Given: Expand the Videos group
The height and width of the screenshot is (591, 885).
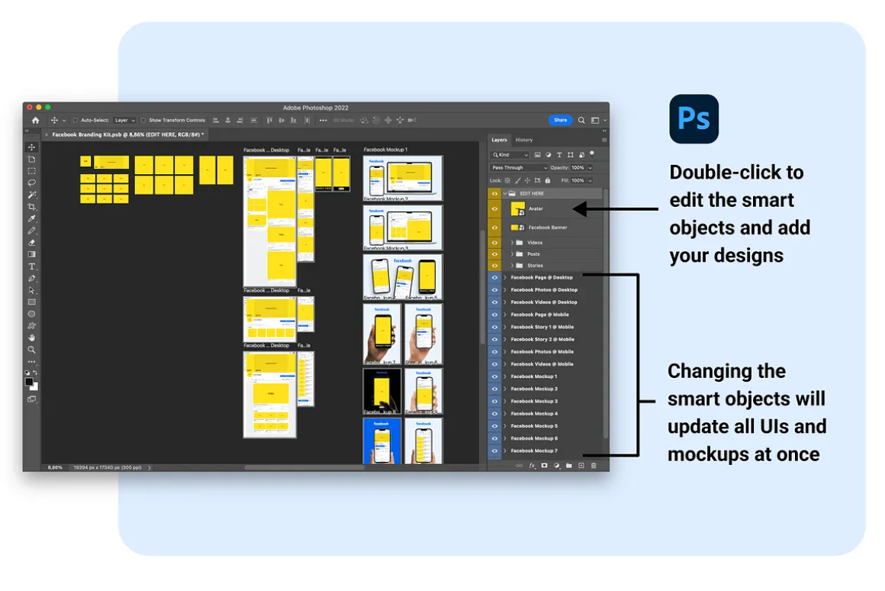Looking at the screenshot, I should tap(513, 242).
